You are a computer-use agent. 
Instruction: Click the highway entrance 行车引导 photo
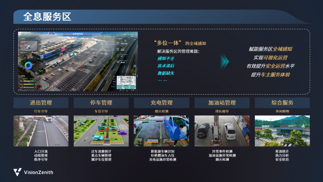coord(41,131)
